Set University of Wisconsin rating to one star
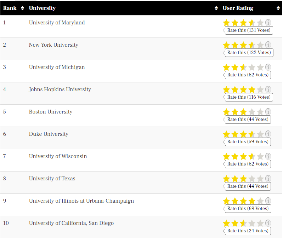 [226, 156]
